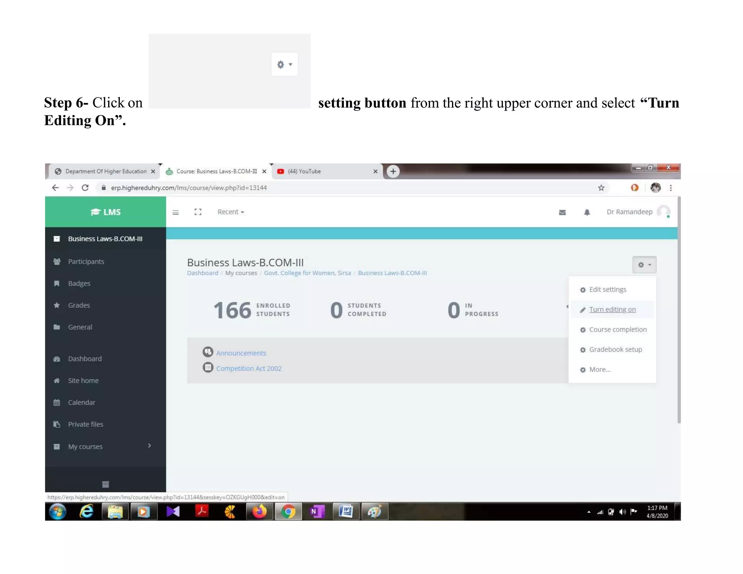Expand the Recent dropdown
This screenshot has height=574, width=743.
point(231,212)
